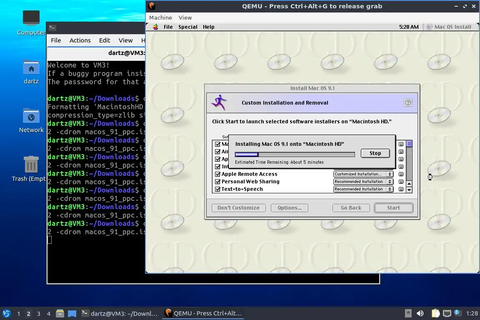
Task: Open the start menu bird icon
Action: [x=6, y=314]
